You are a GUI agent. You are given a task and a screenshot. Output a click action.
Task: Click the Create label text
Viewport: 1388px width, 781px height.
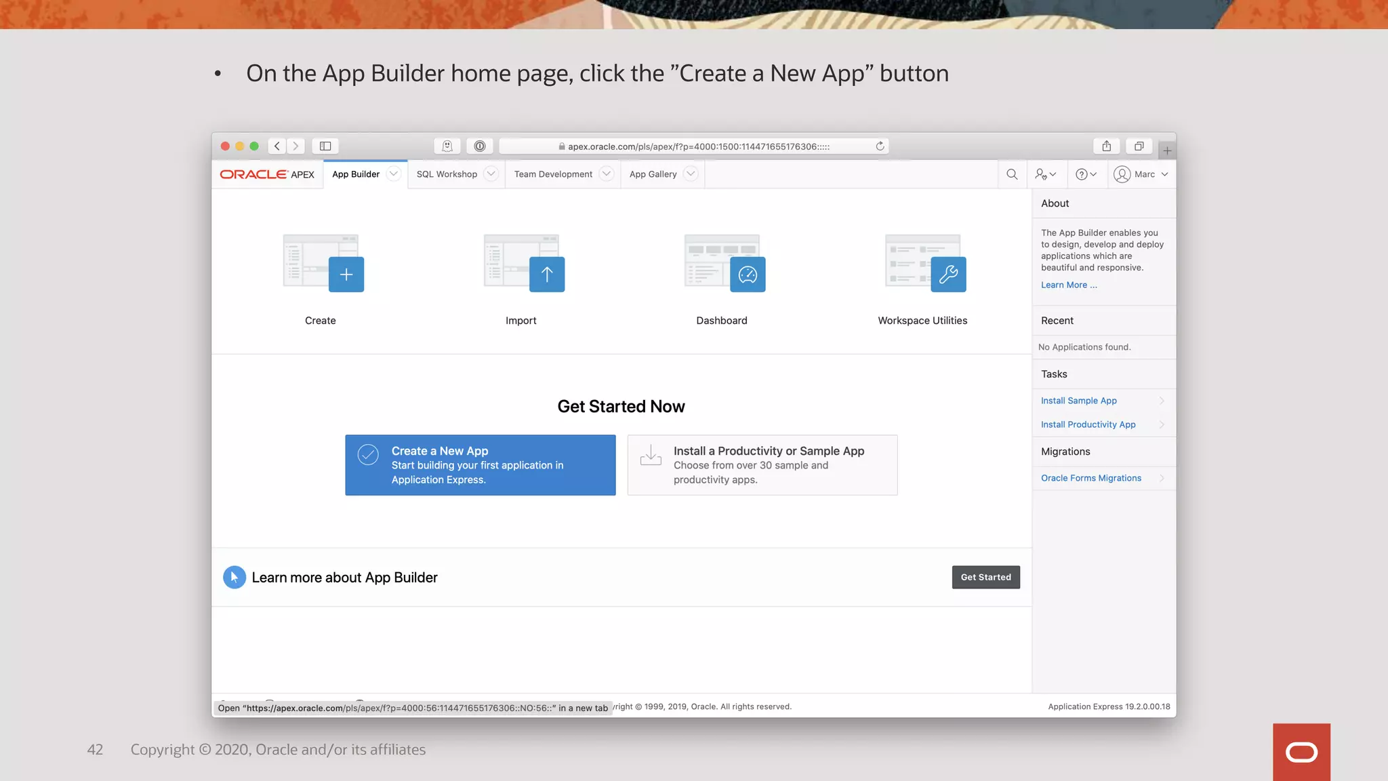click(321, 321)
